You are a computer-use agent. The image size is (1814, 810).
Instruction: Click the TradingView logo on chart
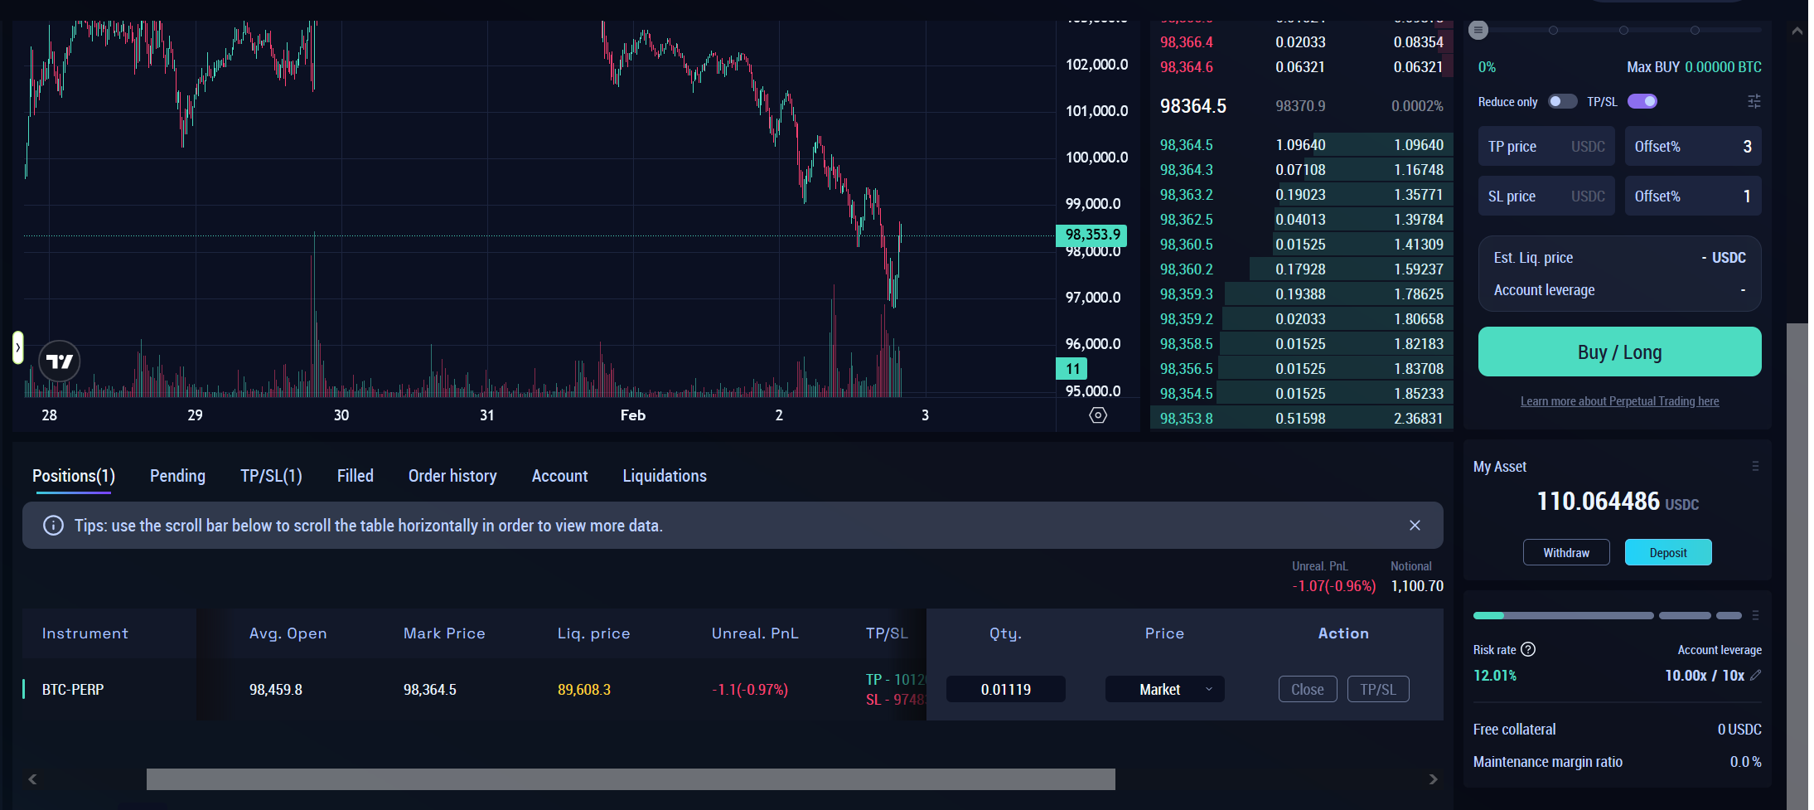pyautogui.click(x=60, y=361)
